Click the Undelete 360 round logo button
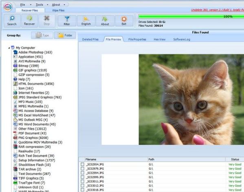Viewport: 244px width, 192px height. click(8, 7)
